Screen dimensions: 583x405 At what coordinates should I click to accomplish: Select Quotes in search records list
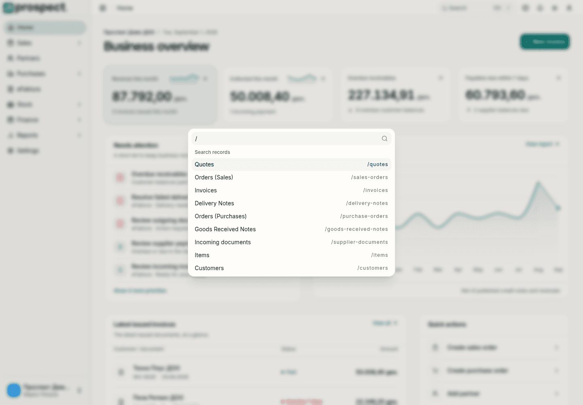tap(291, 164)
